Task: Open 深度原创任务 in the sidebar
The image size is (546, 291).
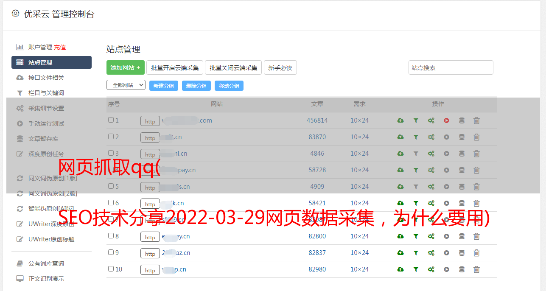Action: pyautogui.click(x=46, y=154)
